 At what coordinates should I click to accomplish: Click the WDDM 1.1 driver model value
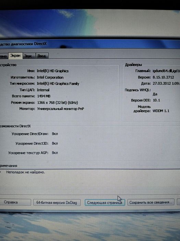161,111
